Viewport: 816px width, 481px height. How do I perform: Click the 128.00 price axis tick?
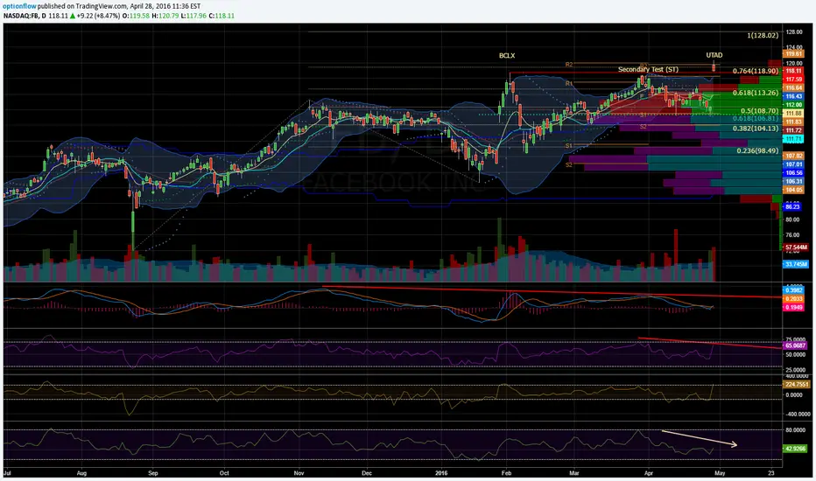tap(794, 31)
